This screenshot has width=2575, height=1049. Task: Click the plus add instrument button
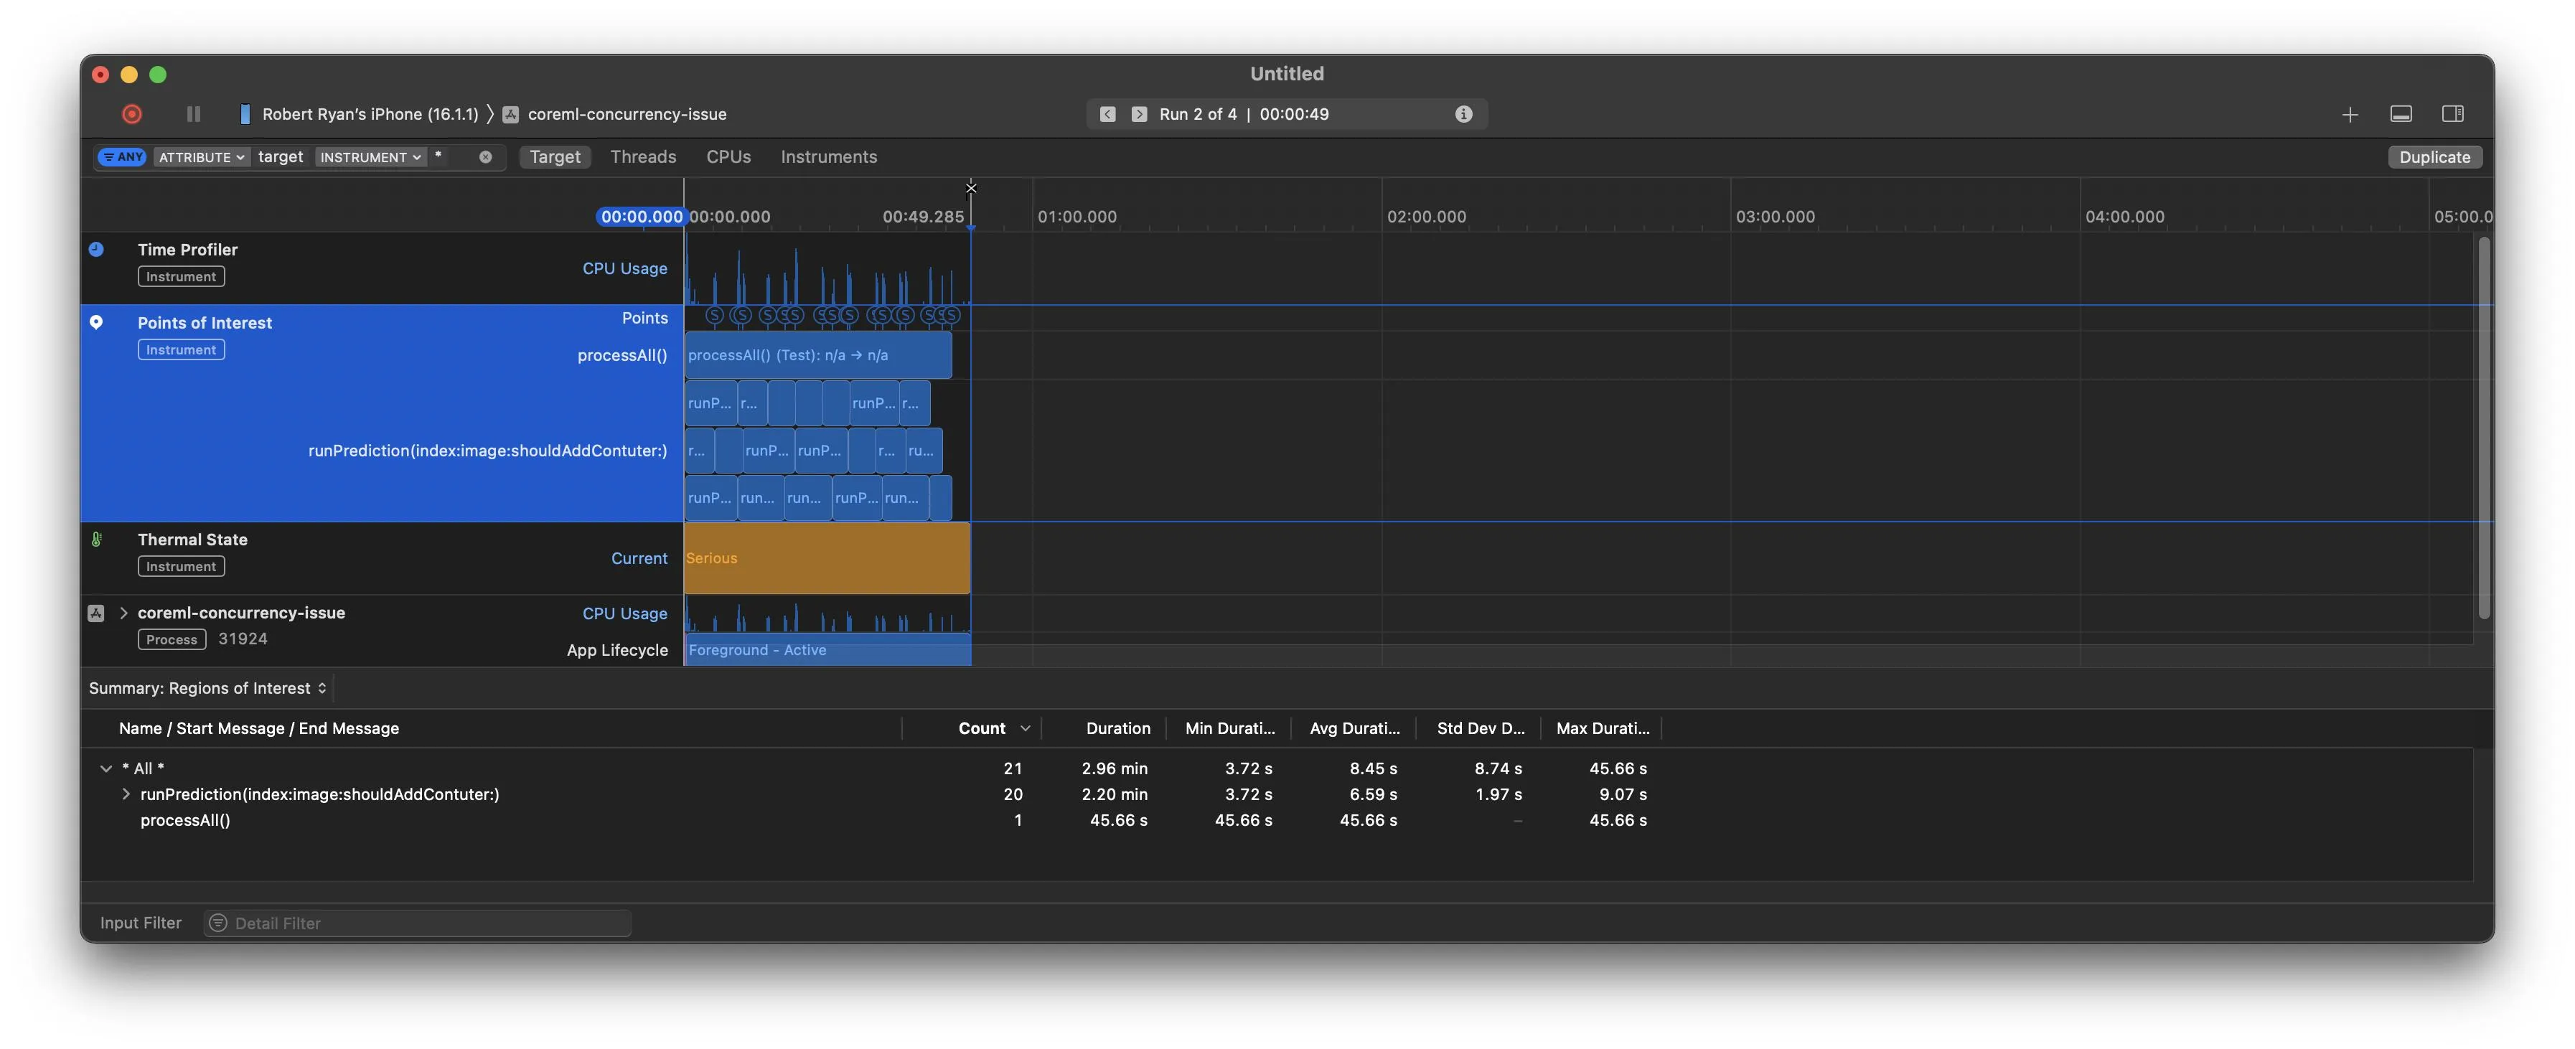(2350, 115)
